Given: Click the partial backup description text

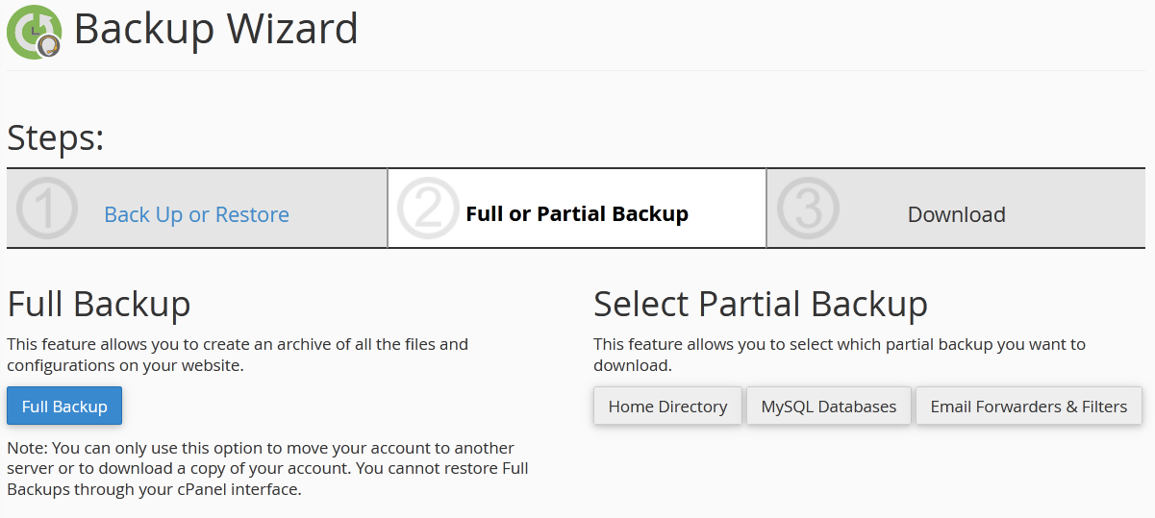Looking at the screenshot, I should pyautogui.click(x=839, y=355).
